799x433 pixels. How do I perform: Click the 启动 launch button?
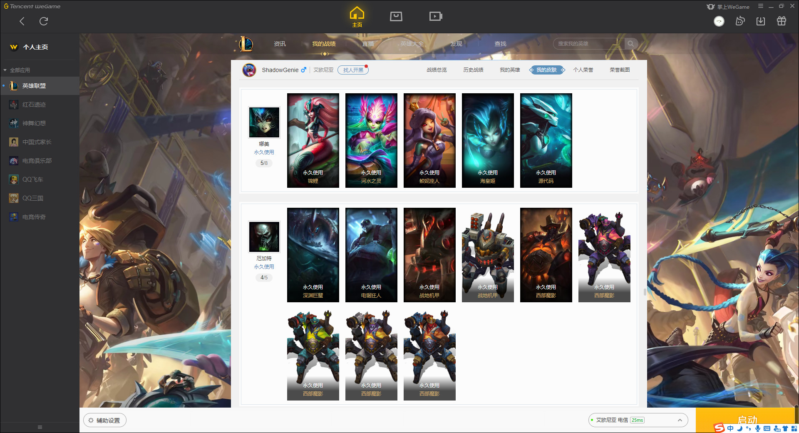tap(747, 420)
